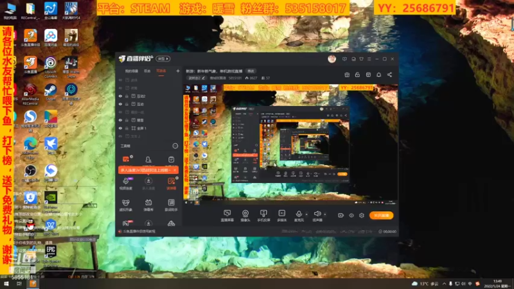The width and height of the screenshot is (514, 289).
Task: Toggle visibility of the 互动 layer
Action: [x=120, y=104]
